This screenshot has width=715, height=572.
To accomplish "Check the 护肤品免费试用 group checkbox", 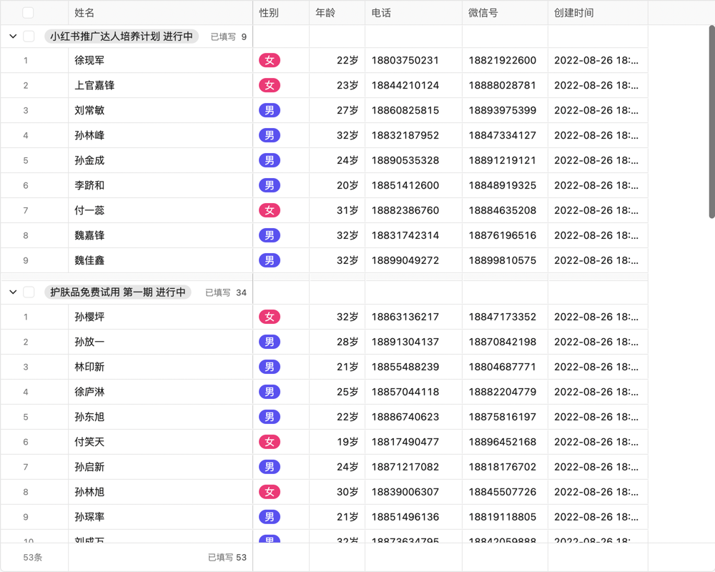I will pyautogui.click(x=29, y=292).
